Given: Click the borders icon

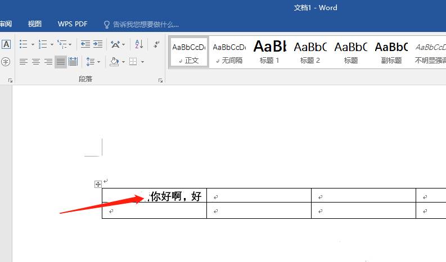Looking at the screenshot, I should 133,62.
